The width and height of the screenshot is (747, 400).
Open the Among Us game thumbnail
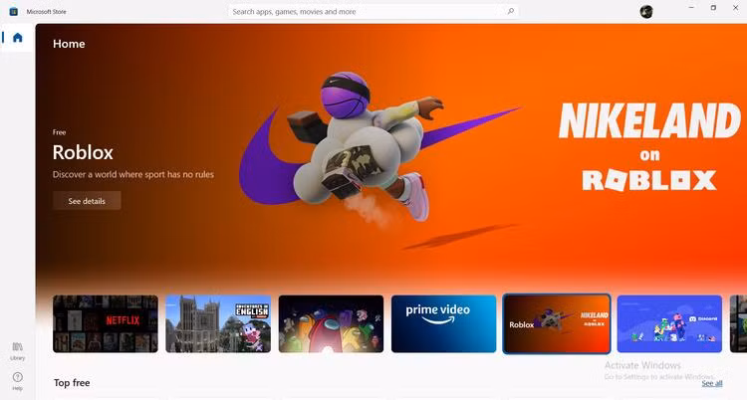331,323
